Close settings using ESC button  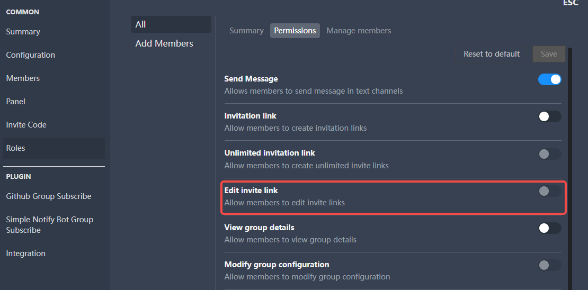571,3
